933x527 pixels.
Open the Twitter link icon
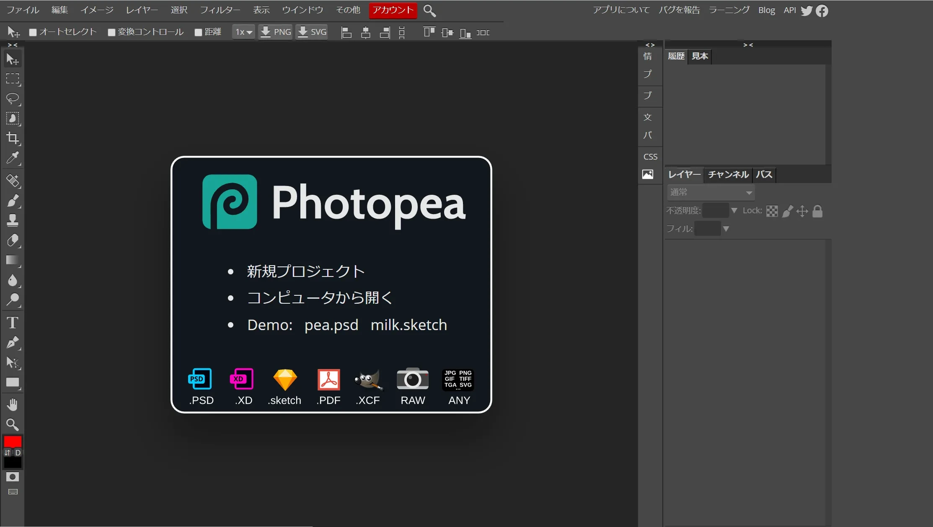click(x=806, y=10)
